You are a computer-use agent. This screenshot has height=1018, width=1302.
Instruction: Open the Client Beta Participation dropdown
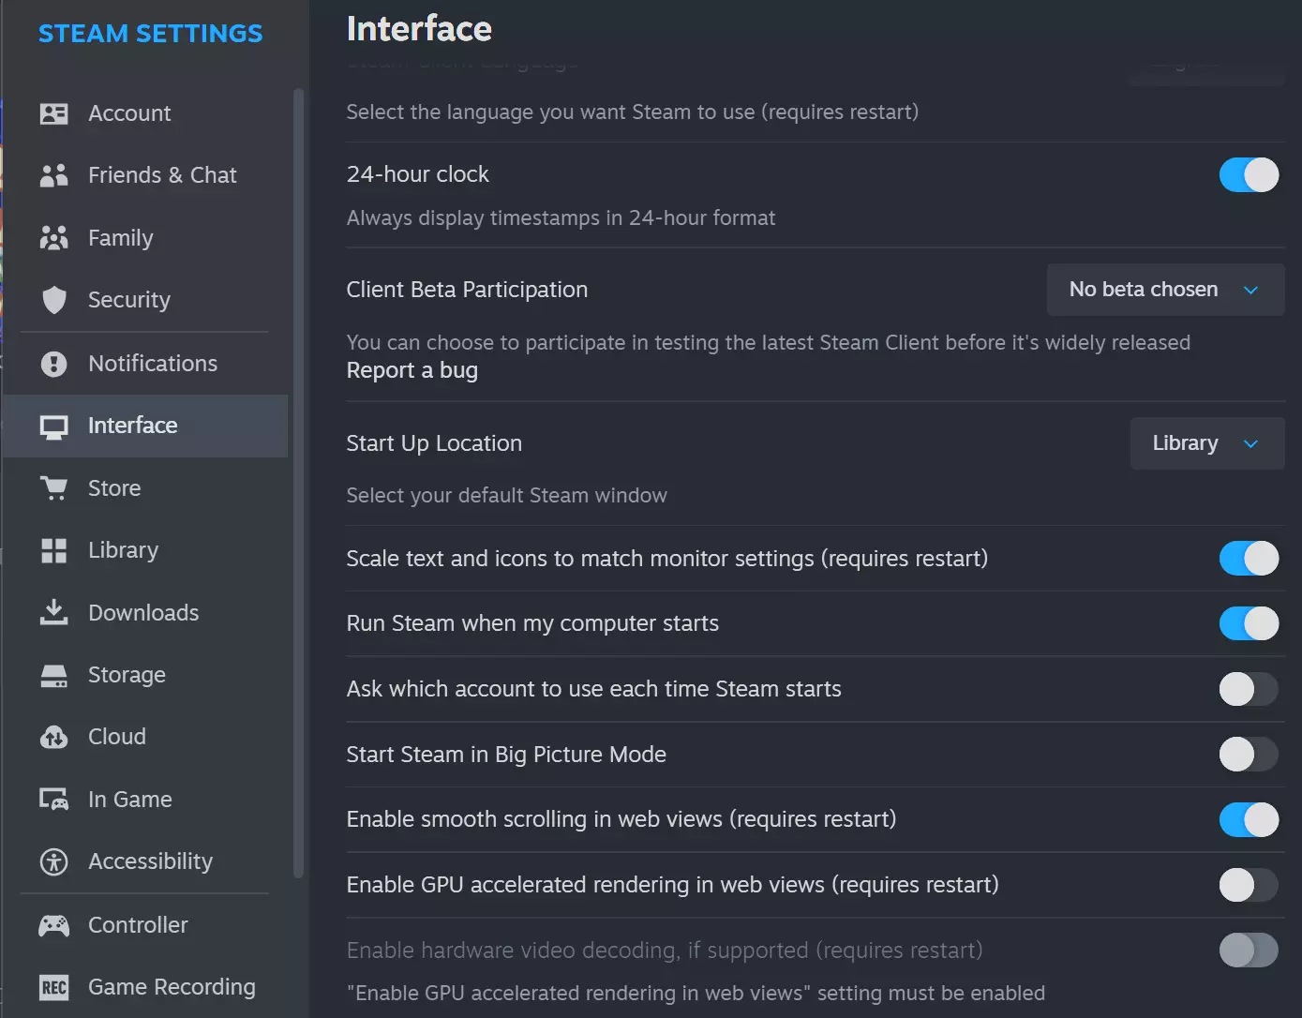pyautogui.click(x=1164, y=290)
